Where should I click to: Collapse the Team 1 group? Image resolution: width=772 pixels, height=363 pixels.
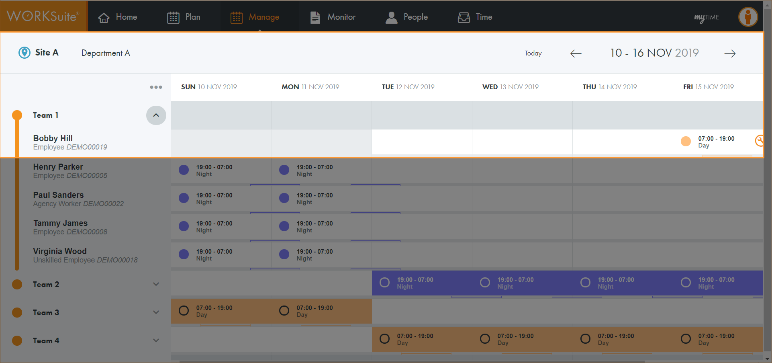coord(156,115)
